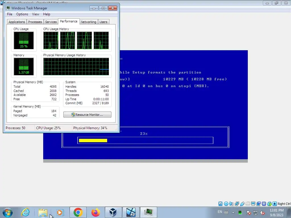Click the Task Manager CPU tray meter
The width and height of the screenshot is (291, 218).
point(240,212)
